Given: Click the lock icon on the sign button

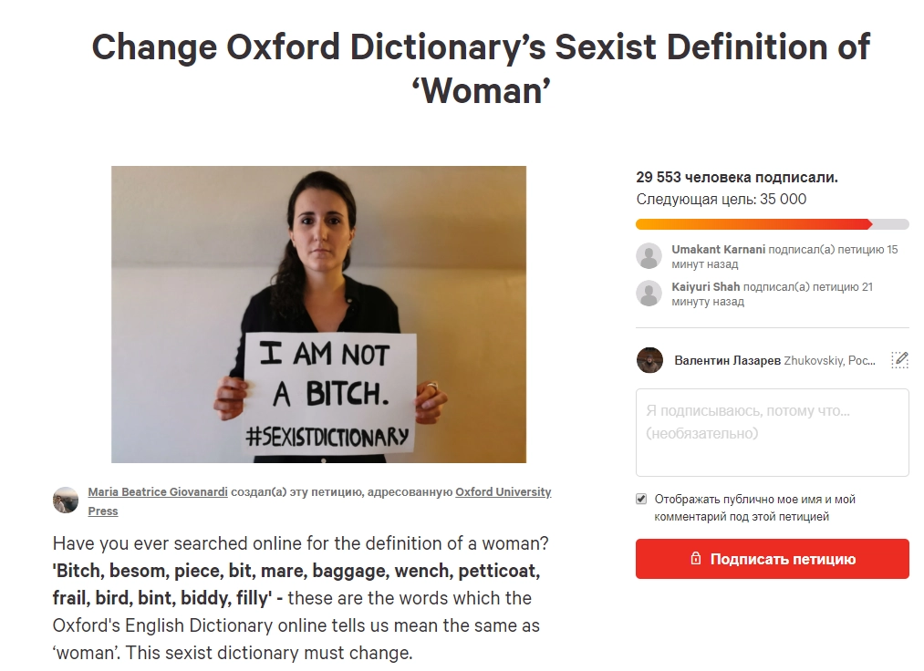Looking at the screenshot, I should (696, 559).
